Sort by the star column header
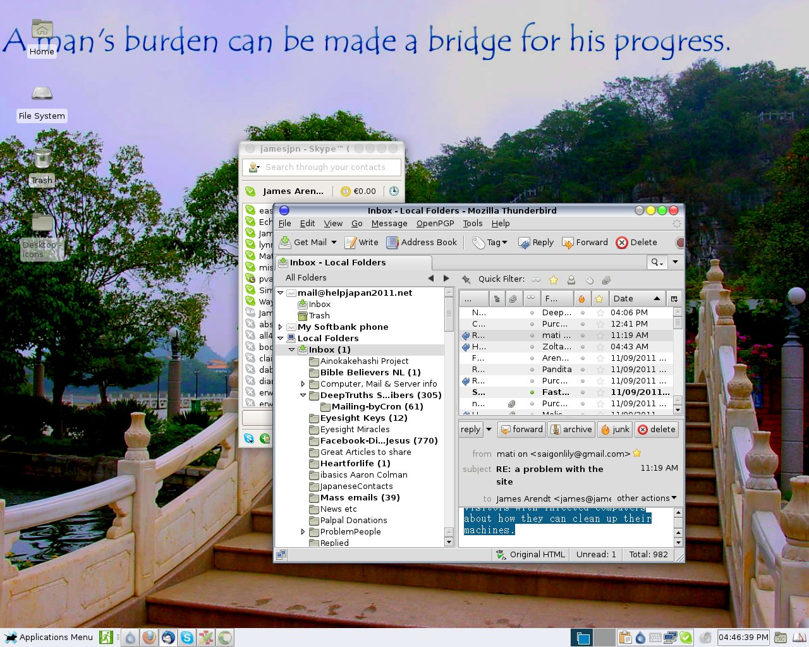This screenshot has height=647, width=809. 599,298
